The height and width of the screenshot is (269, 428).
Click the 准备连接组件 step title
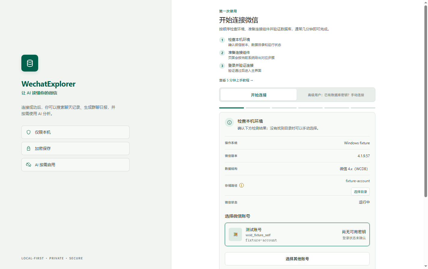click(x=239, y=52)
